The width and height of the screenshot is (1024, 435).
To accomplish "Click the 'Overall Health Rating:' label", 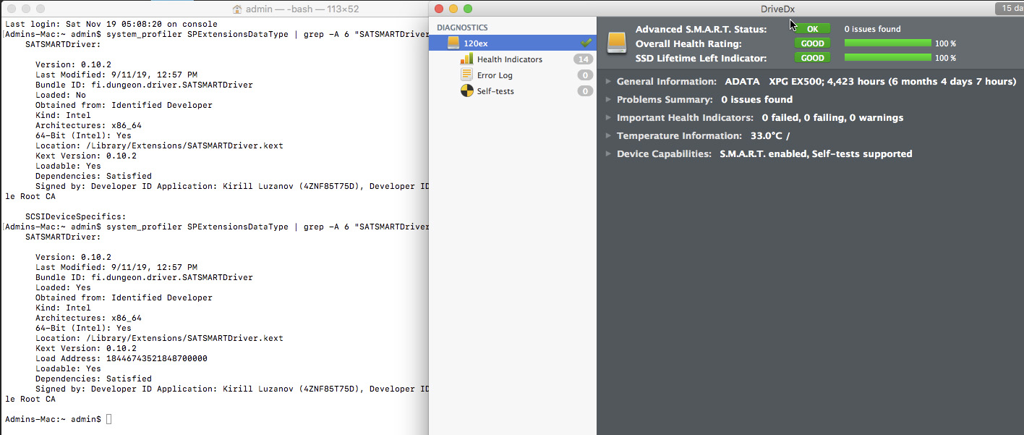I will 688,43.
